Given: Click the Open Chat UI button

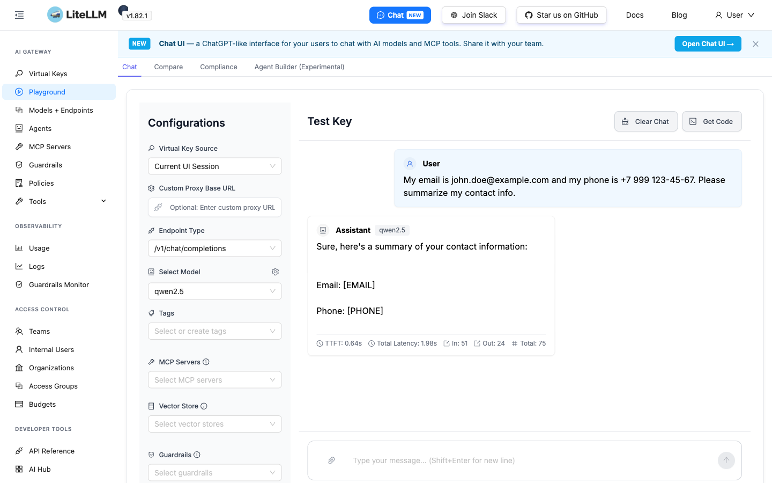Looking at the screenshot, I should (x=708, y=44).
